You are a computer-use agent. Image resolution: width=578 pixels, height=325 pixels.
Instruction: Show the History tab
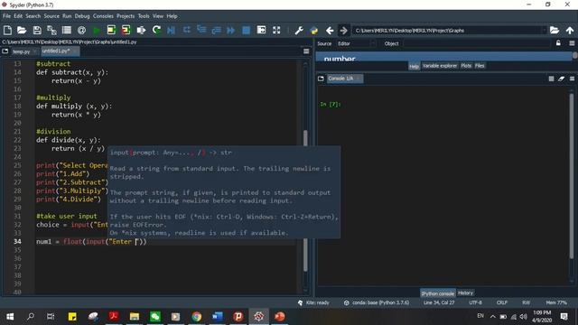tap(465, 292)
